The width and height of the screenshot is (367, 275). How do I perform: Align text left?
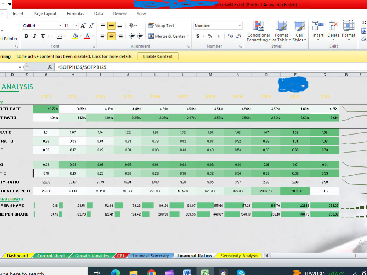(103, 36)
